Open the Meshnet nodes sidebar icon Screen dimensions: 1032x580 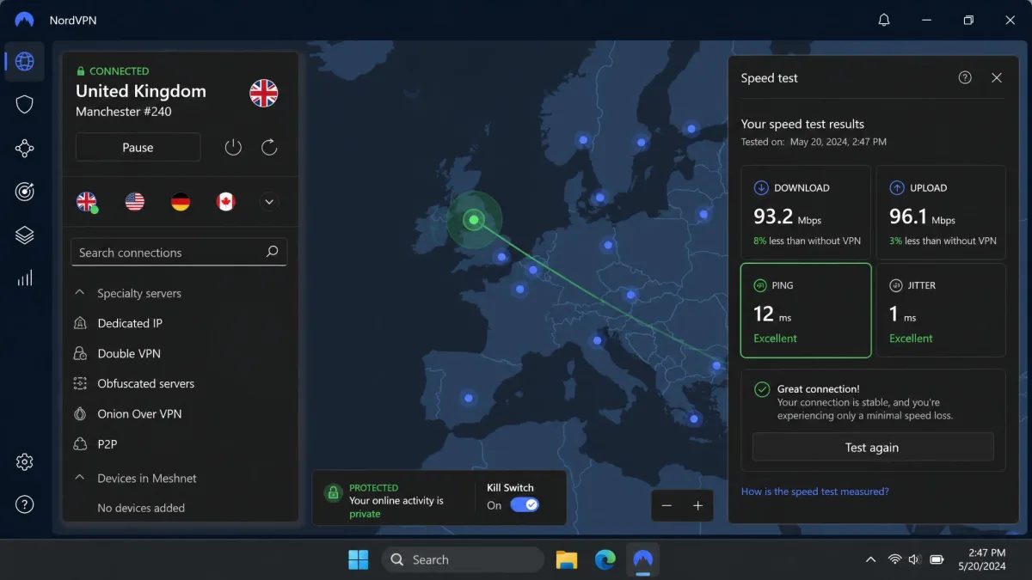click(25, 149)
